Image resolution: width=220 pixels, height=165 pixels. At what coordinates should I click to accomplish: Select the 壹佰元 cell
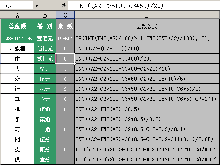[x=45, y=38]
